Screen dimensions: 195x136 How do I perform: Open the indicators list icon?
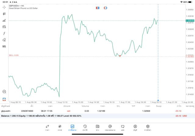4,20
